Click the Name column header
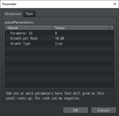This screenshot has height=116, width=119. coord(29,28)
